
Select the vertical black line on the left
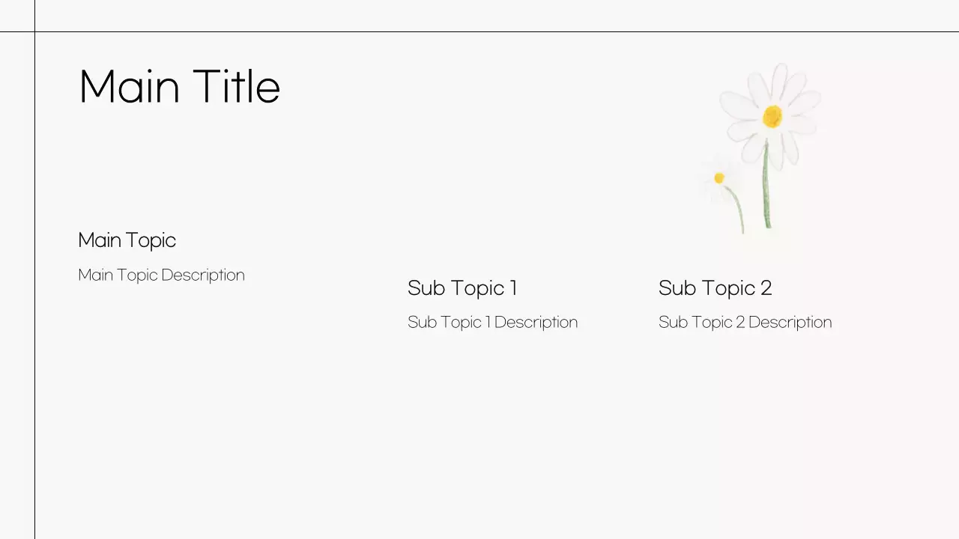tap(34, 299)
